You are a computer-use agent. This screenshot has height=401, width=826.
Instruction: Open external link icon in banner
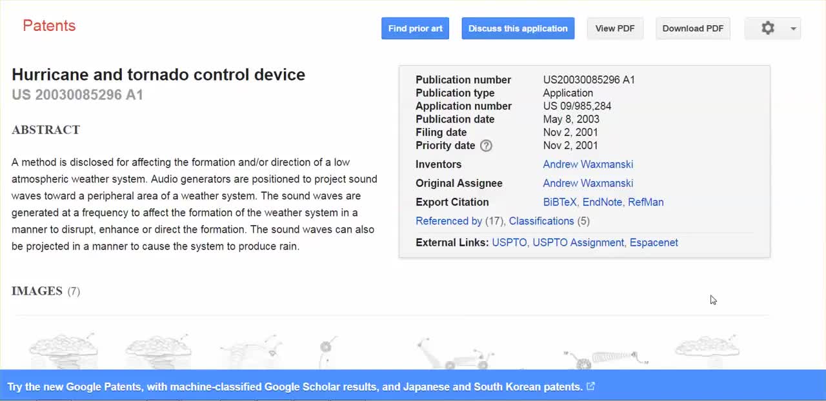(590, 387)
